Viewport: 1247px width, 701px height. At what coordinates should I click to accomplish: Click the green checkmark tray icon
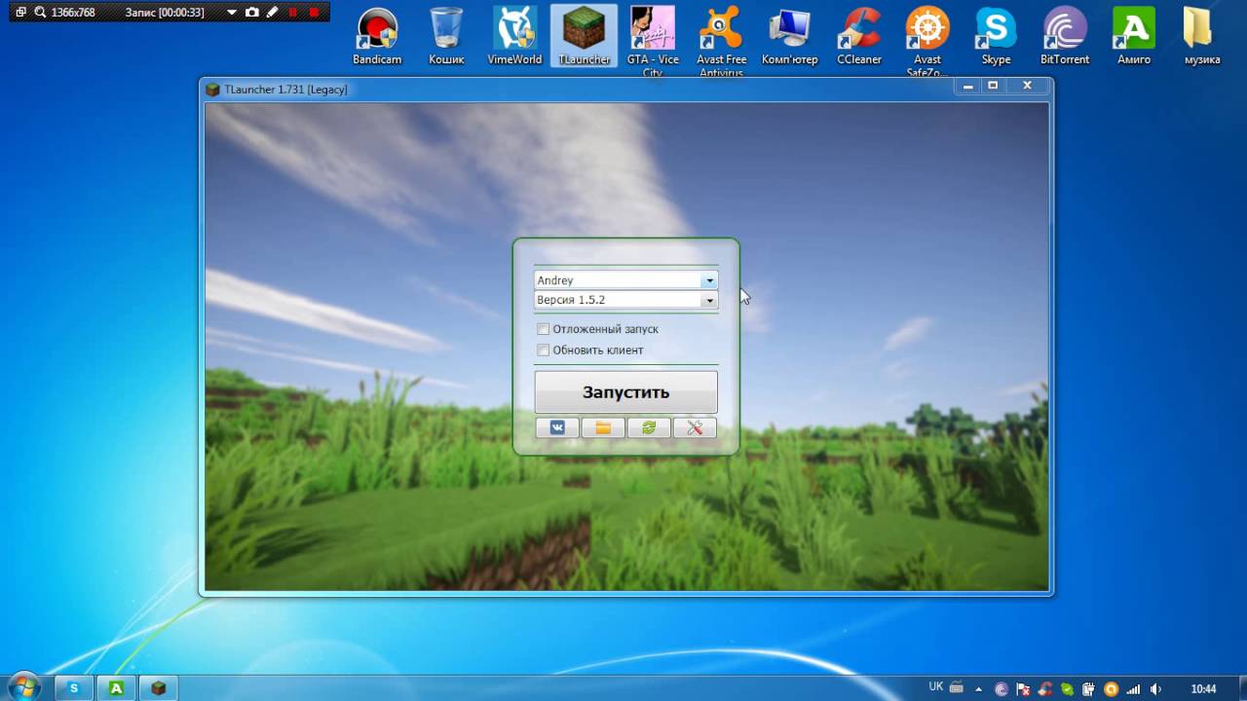point(1067,689)
